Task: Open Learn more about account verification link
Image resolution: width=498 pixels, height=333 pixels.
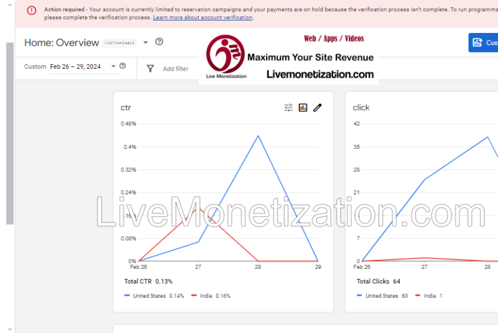Action: (x=203, y=18)
